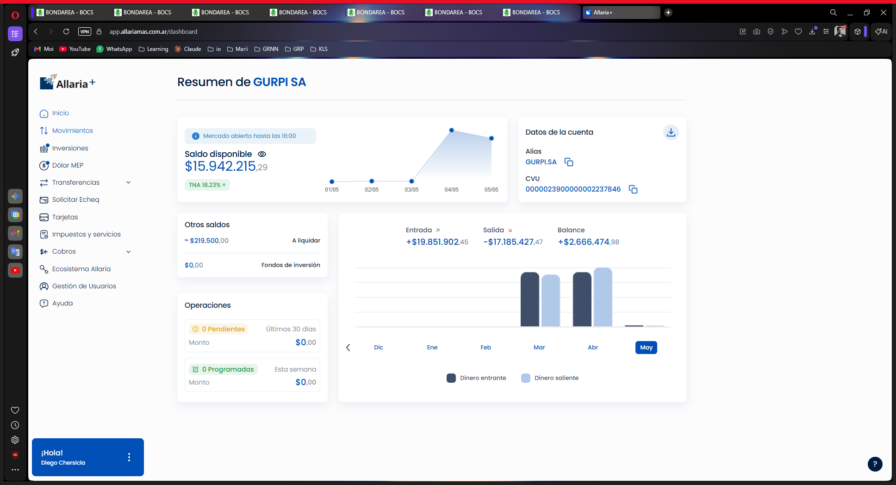Image resolution: width=896 pixels, height=485 pixels.
Task: Click the $219.500,00 A liquidar amount
Action: [x=206, y=241]
